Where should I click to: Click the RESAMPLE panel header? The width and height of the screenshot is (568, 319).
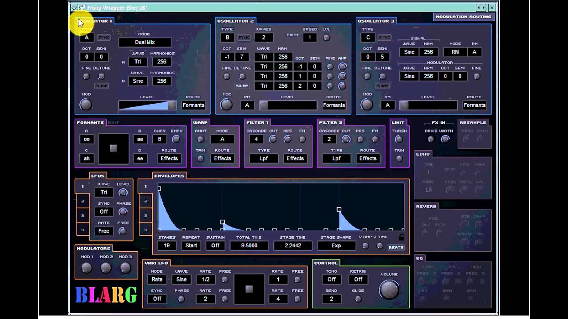pos(473,123)
